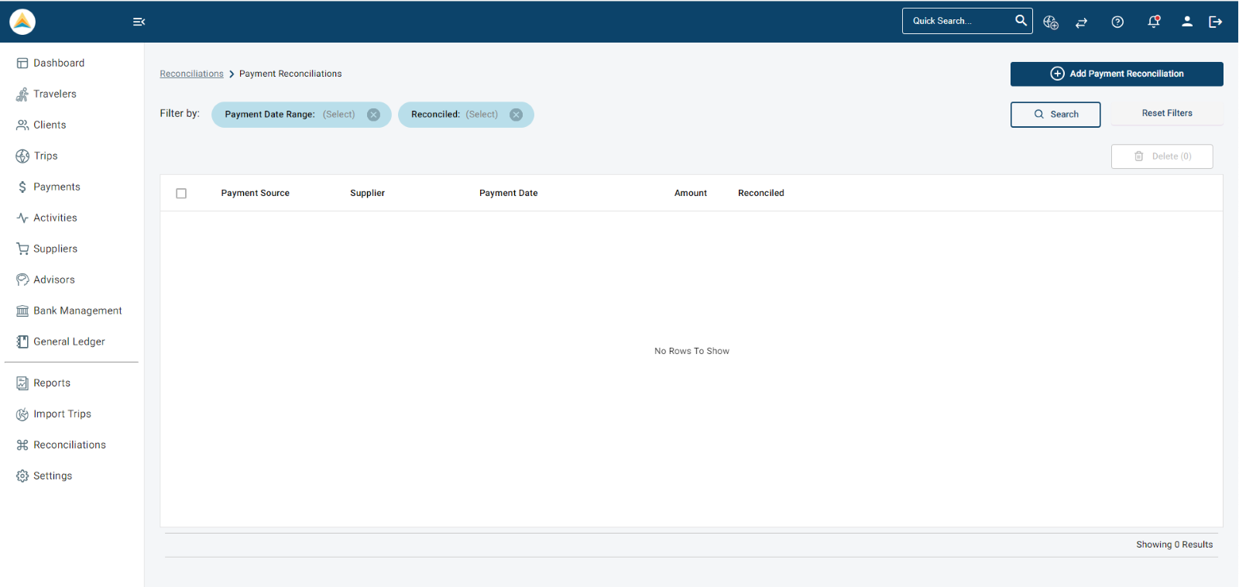Image resolution: width=1239 pixels, height=587 pixels.
Task: Clear the Reconciled filter
Action: (x=516, y=115)
